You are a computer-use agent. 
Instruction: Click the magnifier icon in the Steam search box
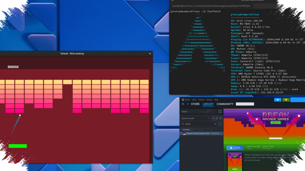183,124
